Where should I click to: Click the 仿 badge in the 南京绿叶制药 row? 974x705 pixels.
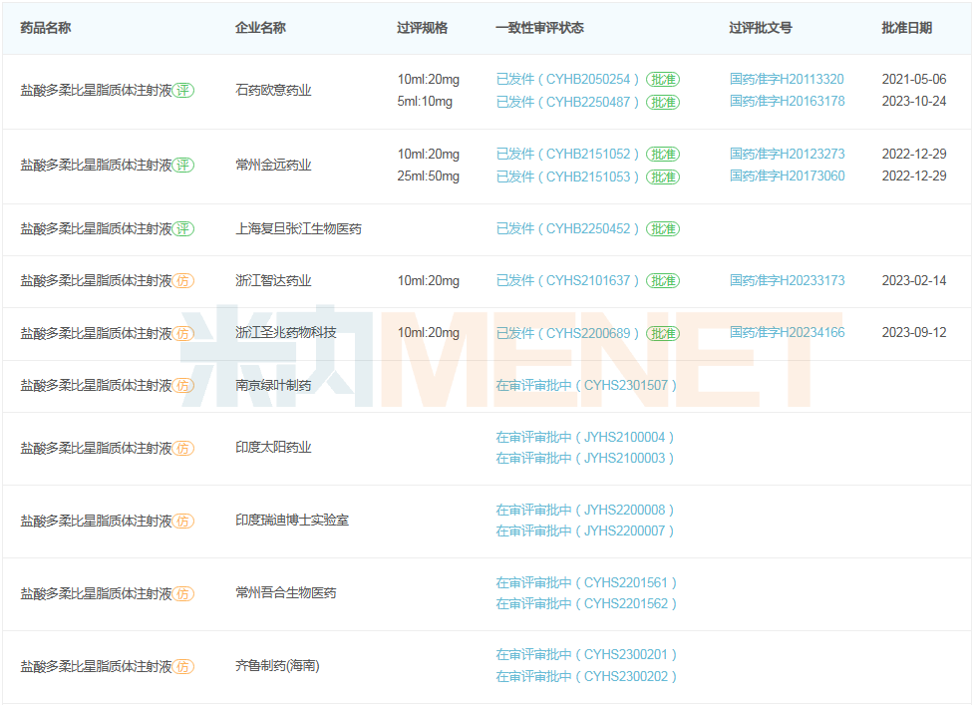(183, 385)
